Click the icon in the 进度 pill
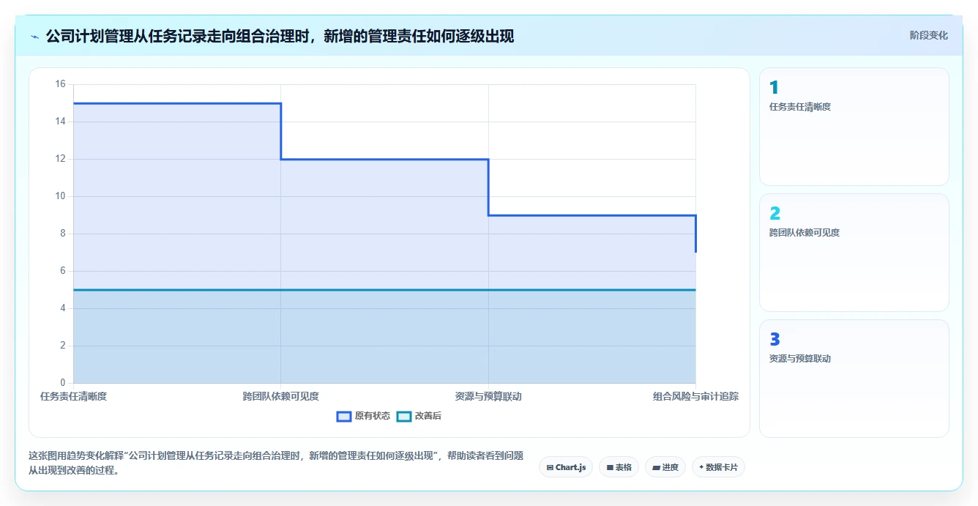Image resolution: width=978 pixels, height=506 pixels. pyautogui.click(x=656, y=467)
